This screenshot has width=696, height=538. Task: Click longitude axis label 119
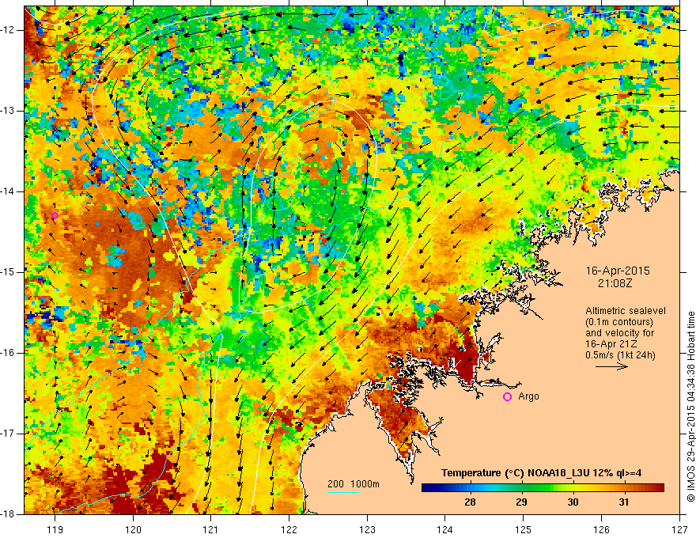55,529
